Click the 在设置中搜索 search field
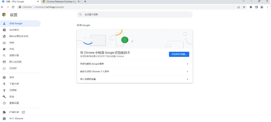This screenshot has width=271, height=122. [135, 15]
